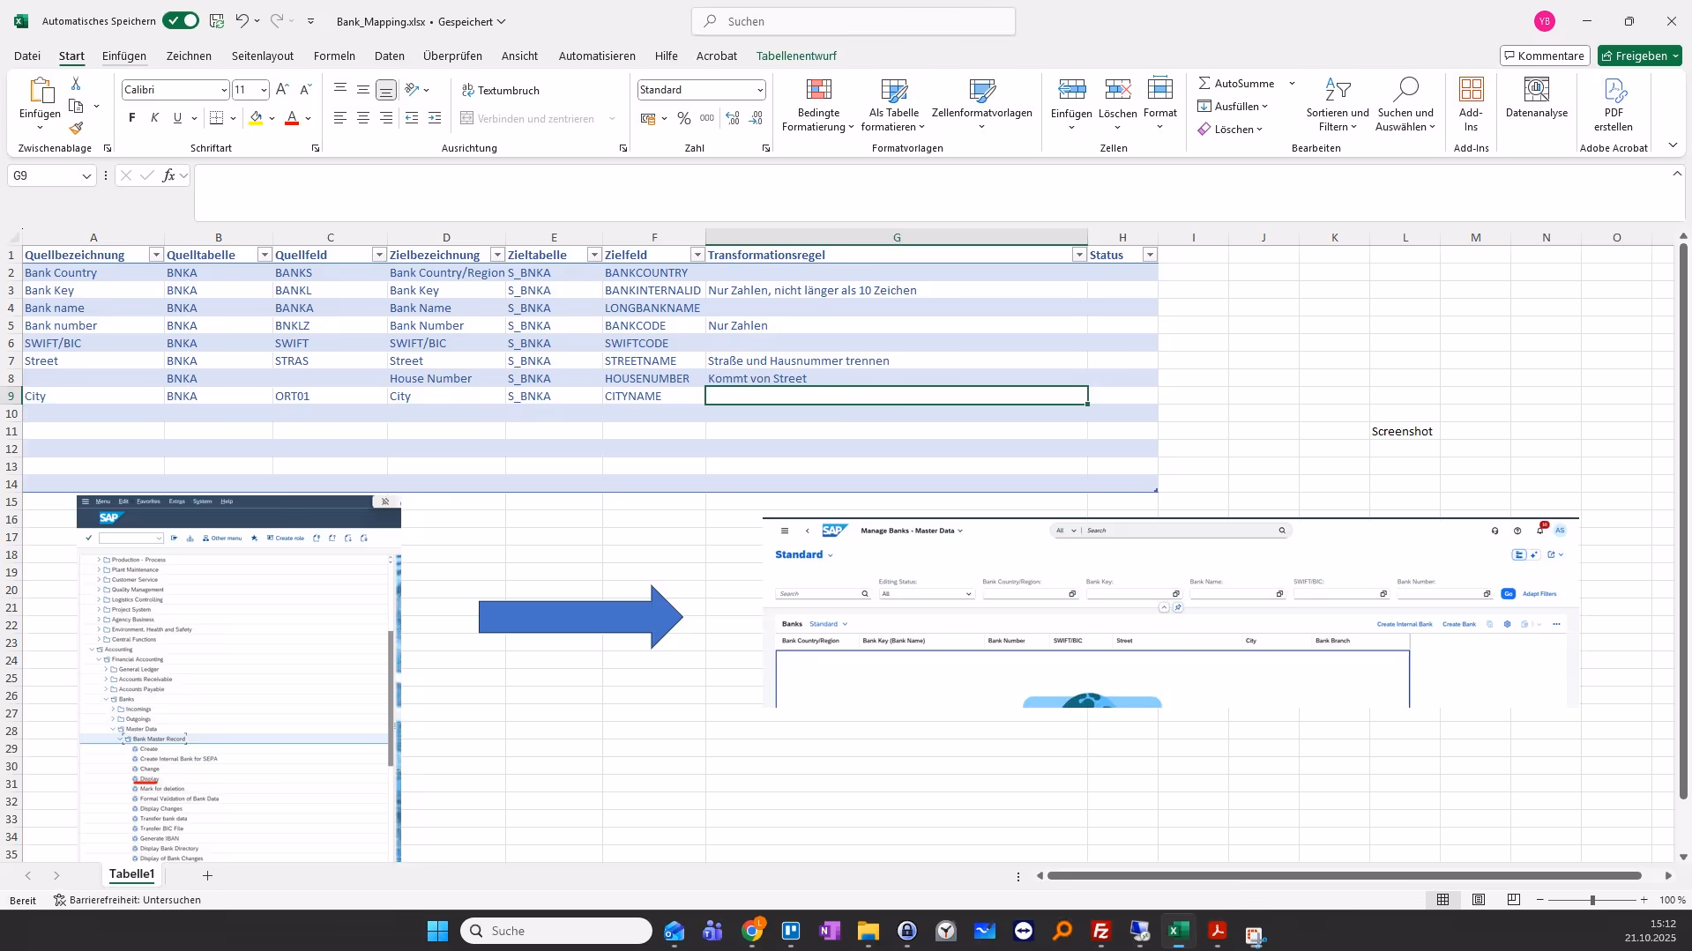Click the percent style icon

click(x=683, y=118)
